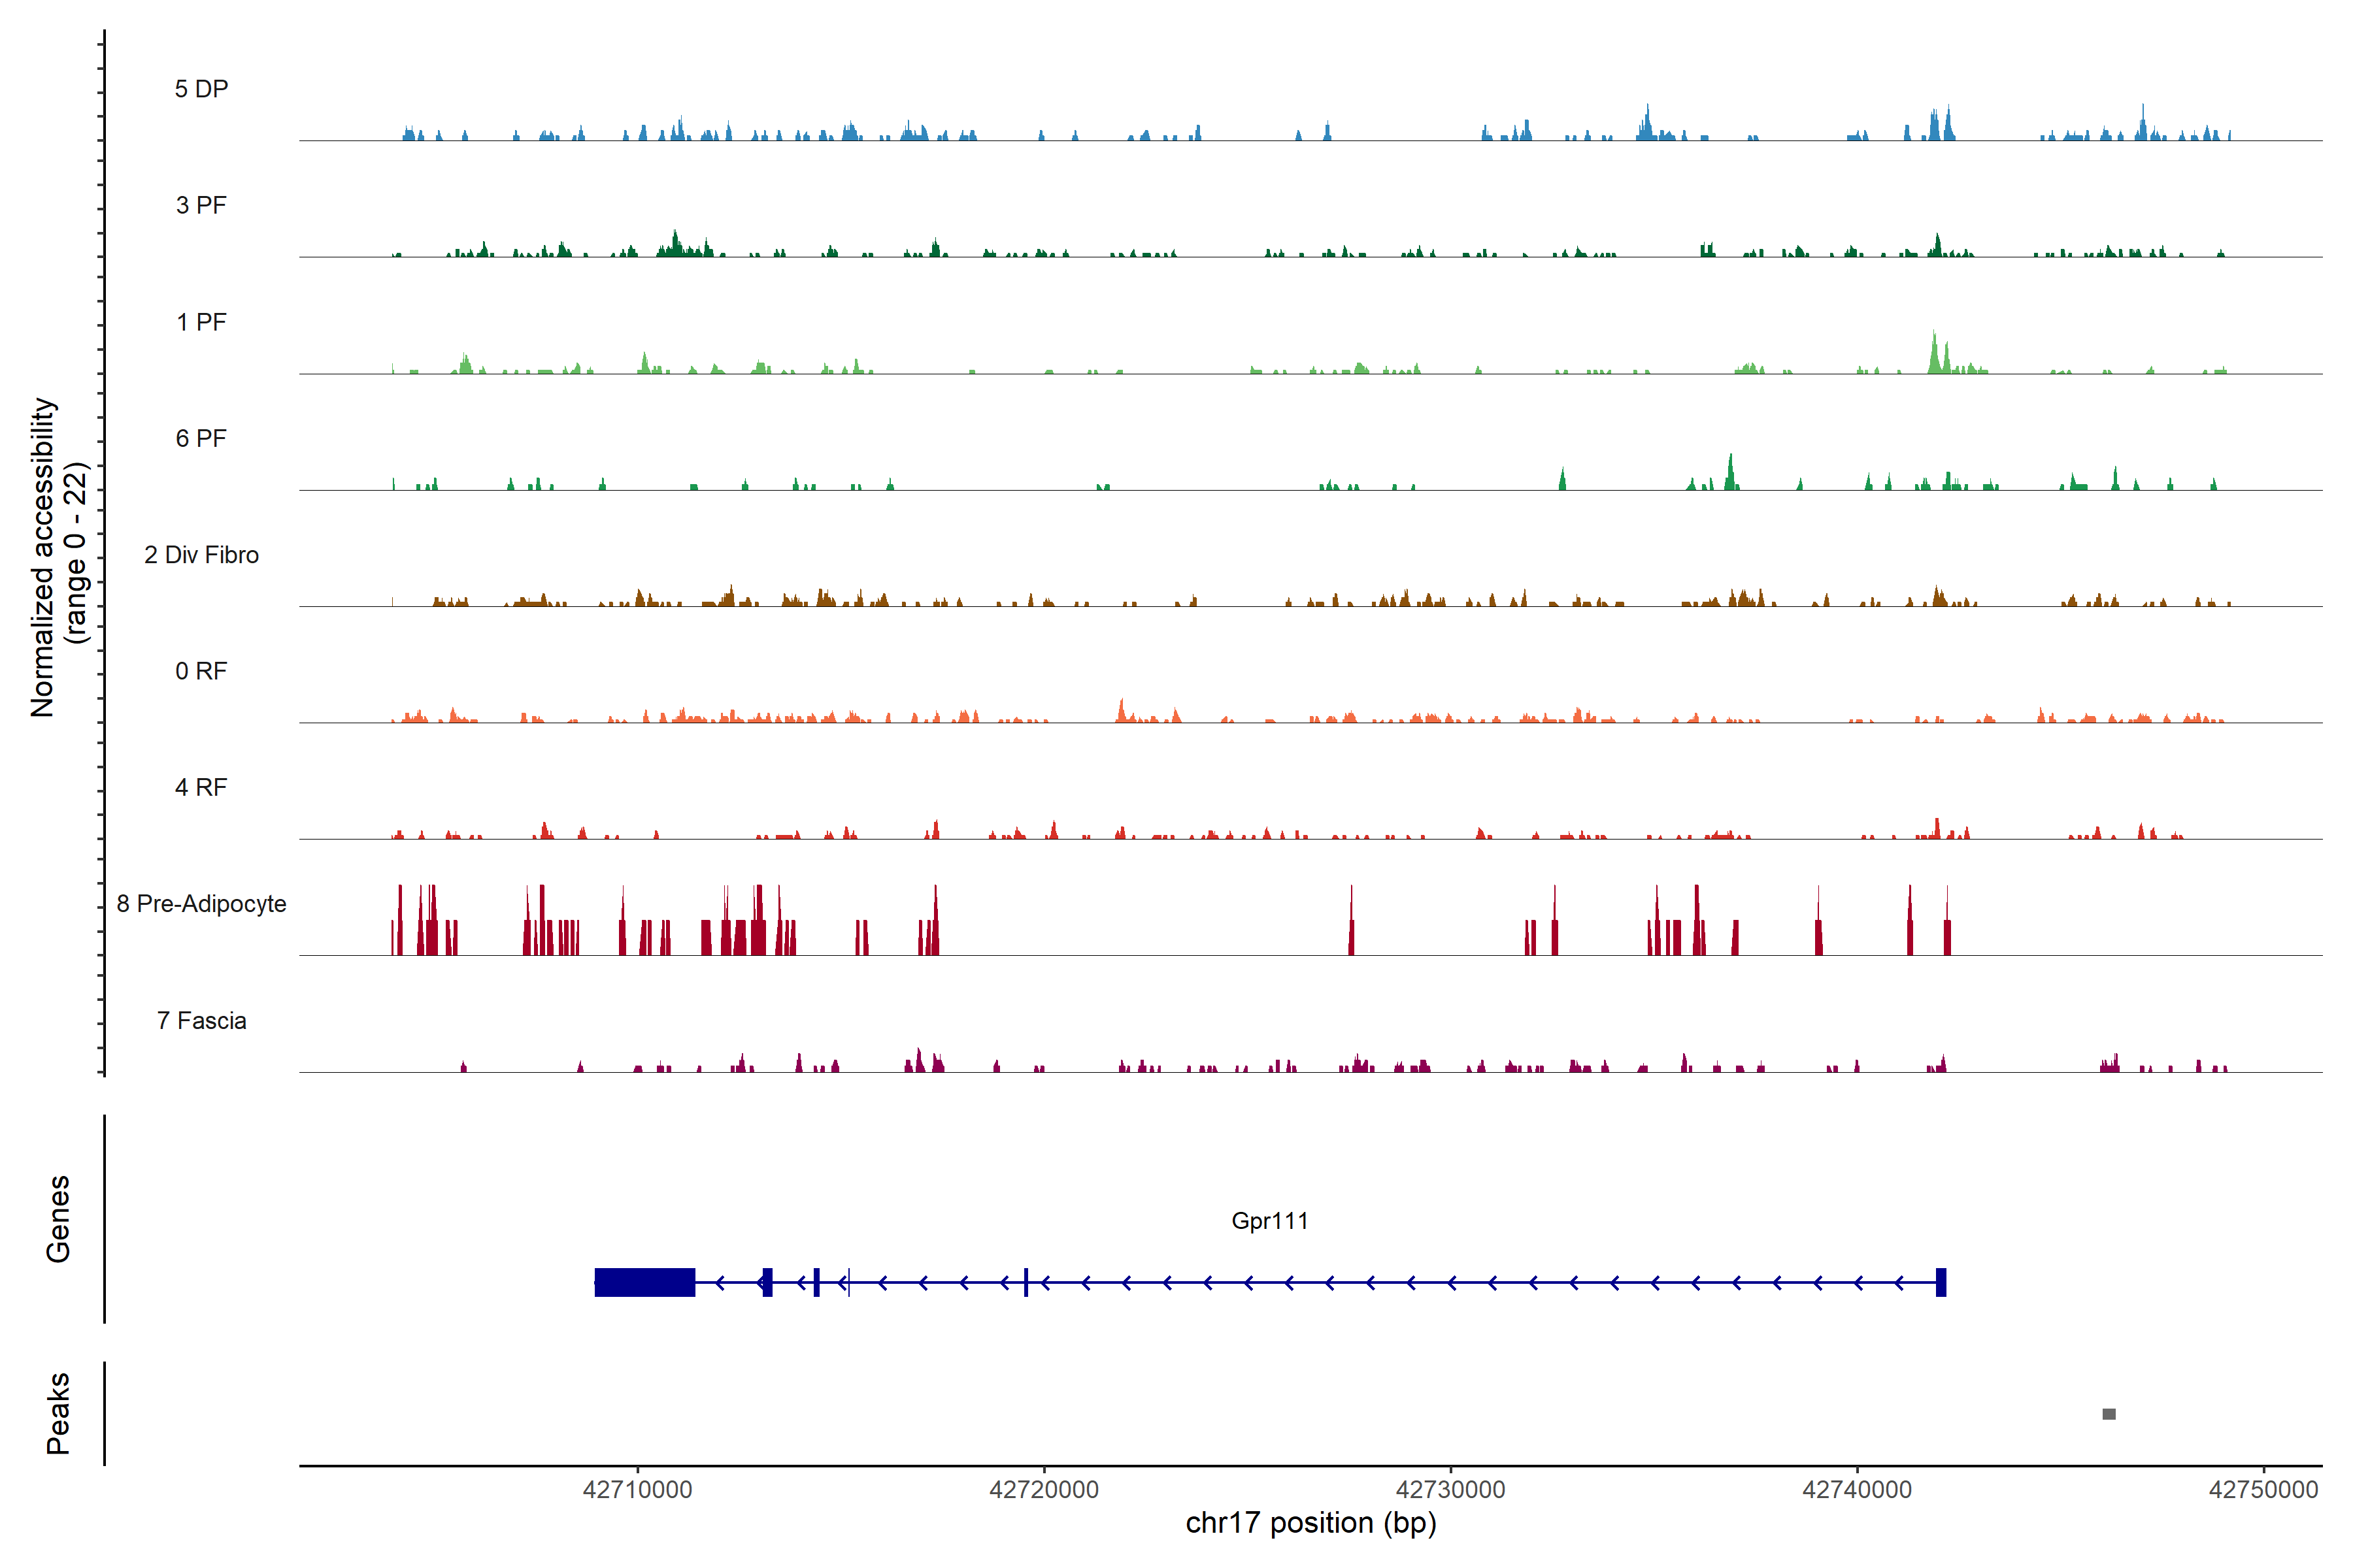Select the 1 PF track label
Screen dimensions: 2353x1568
[201, 322]
